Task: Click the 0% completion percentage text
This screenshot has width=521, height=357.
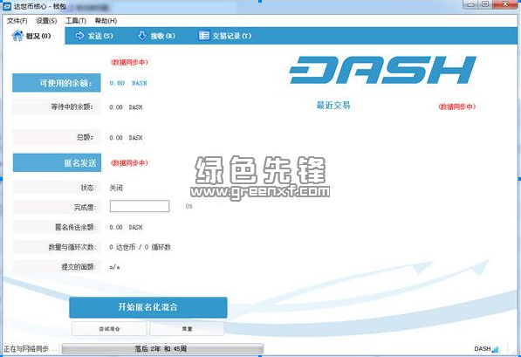Action: click(189, 206)
